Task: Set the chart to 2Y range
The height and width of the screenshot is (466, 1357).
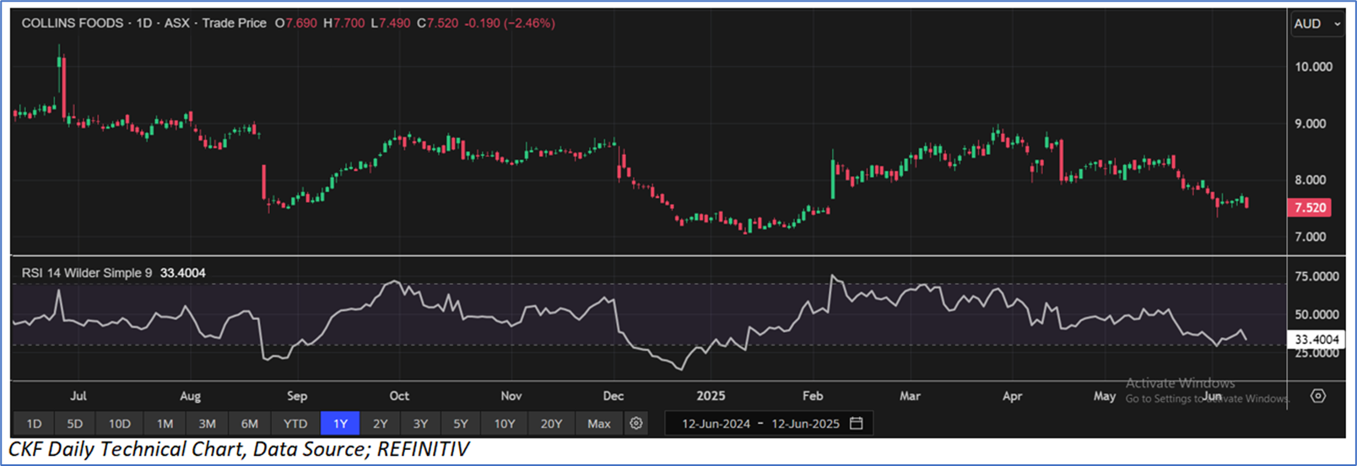Action: point(381,423)
